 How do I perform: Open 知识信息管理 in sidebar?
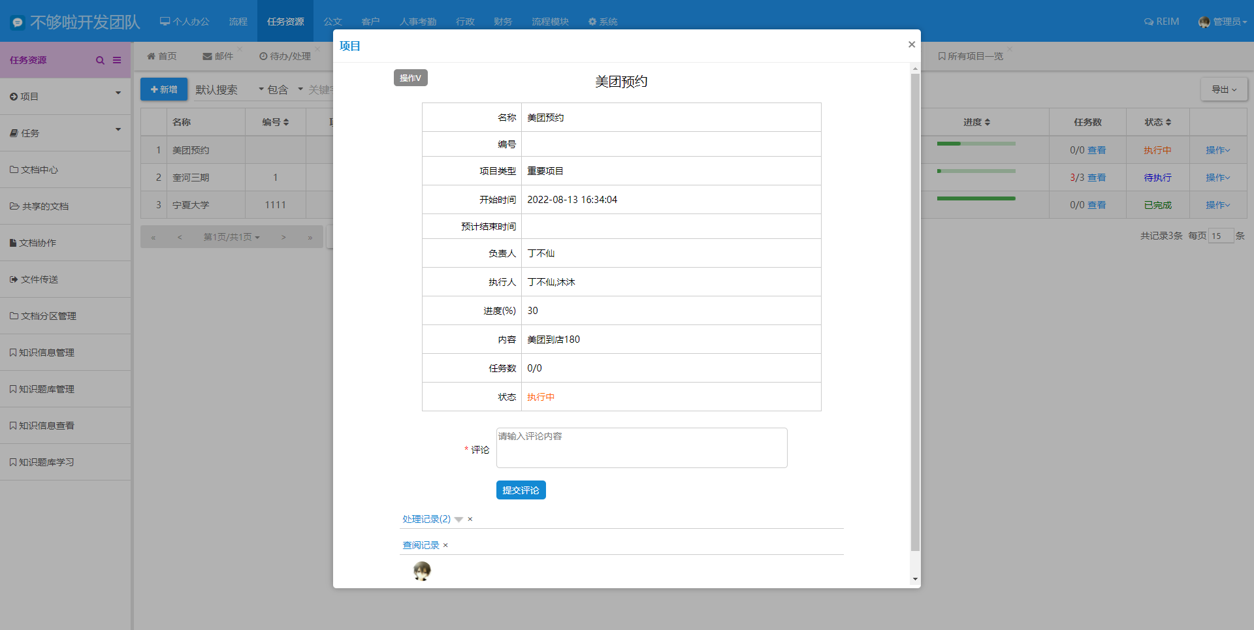pyautogui.click(x=65, y=353)
